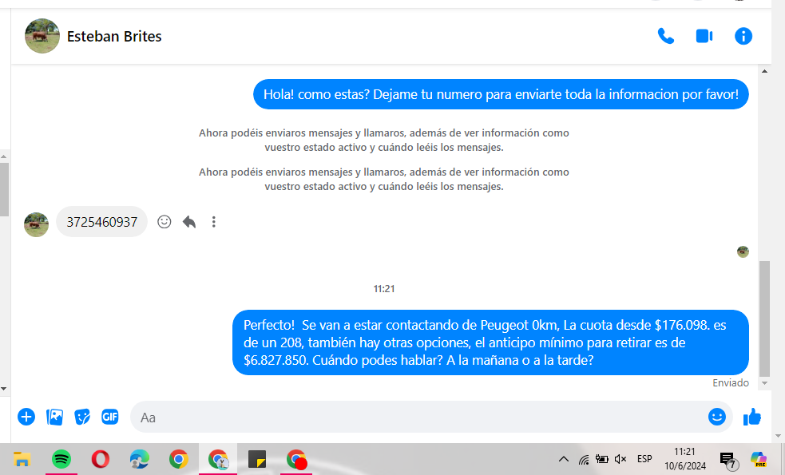Open Copilot preview from taskbar

[759, 459]
